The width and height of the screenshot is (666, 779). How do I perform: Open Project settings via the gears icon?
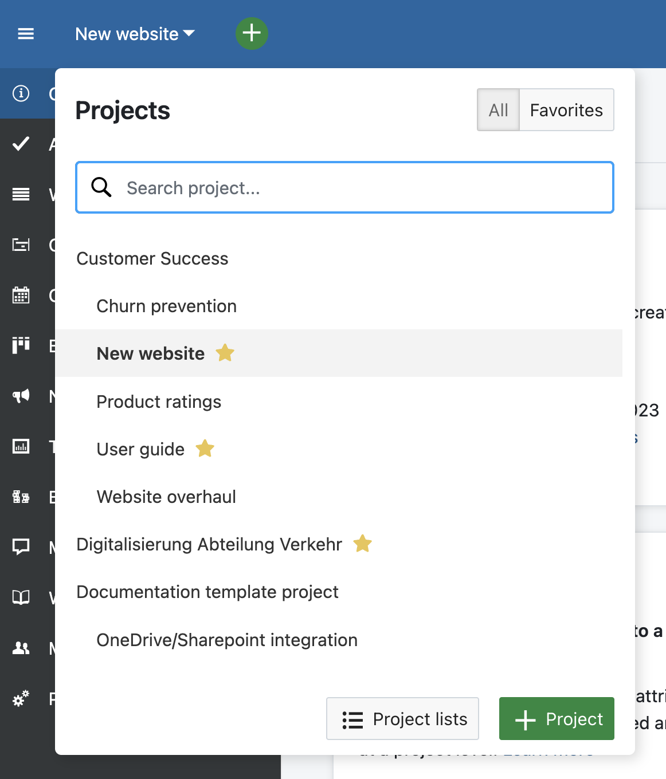21,698
